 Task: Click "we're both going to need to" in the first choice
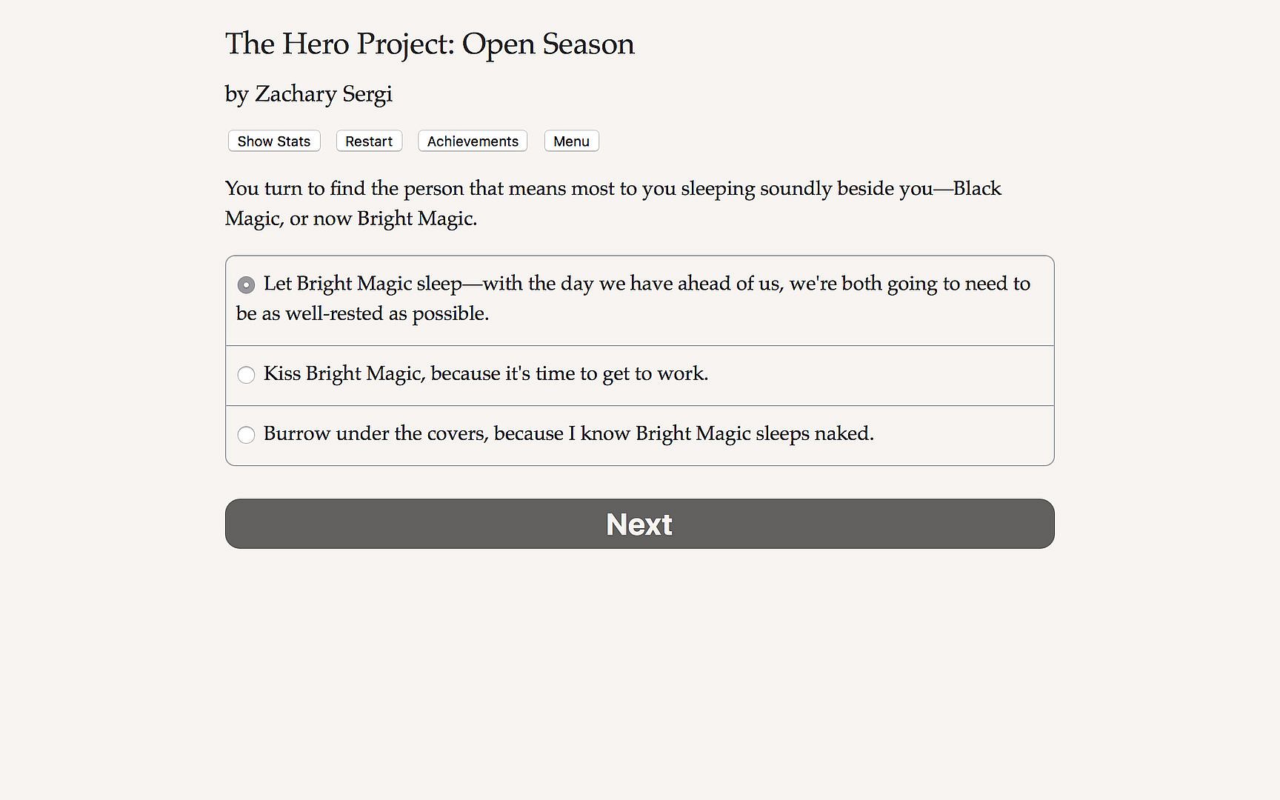(910, 284)
